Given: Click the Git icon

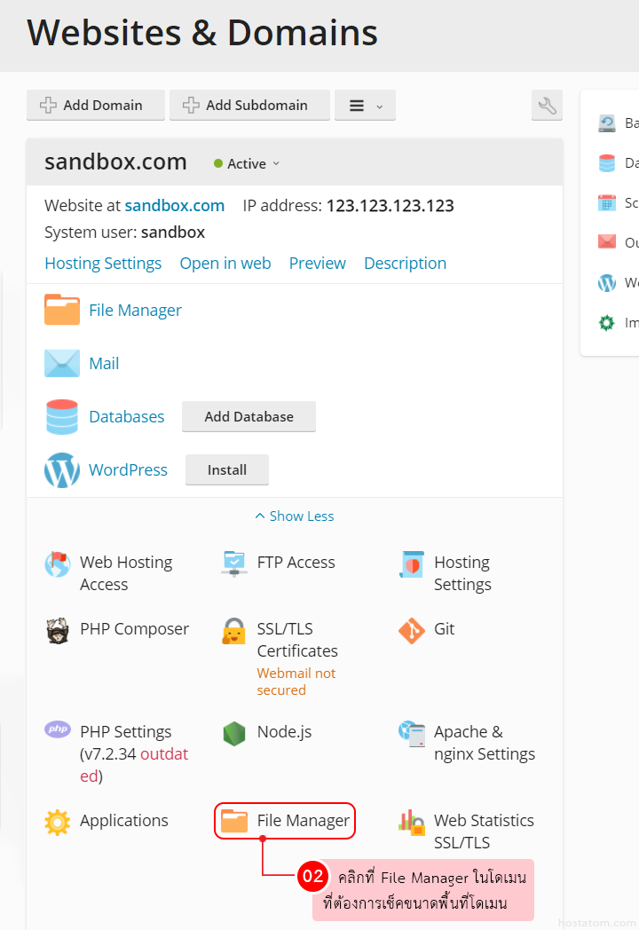Looking at the screenshot, I should click(412, 631).
